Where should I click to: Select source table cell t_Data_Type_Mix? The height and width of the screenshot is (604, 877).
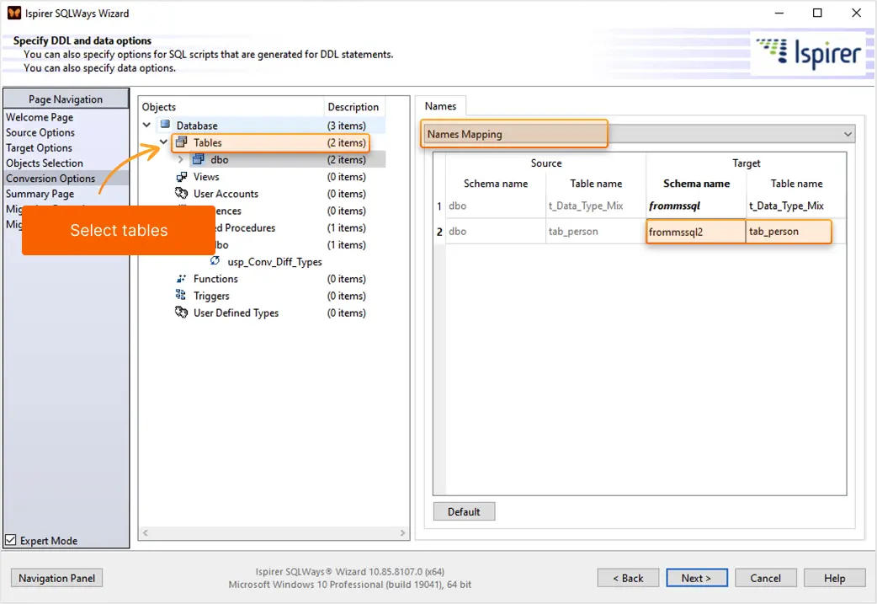point(596,206)
